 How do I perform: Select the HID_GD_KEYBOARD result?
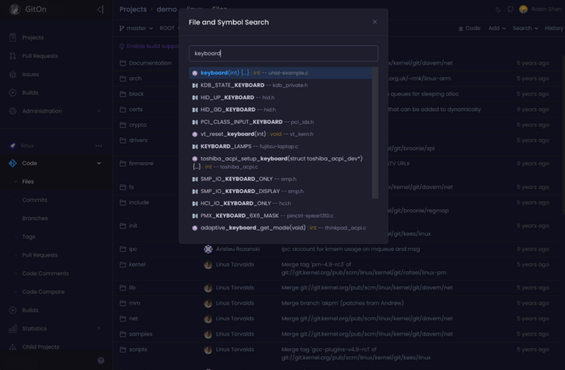pyautogui.click(x=280, y=110)
